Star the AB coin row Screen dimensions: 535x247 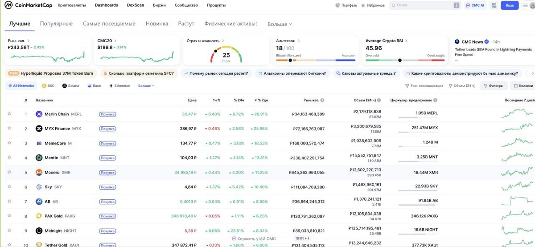pyautogui.click(x=9, y=202)
